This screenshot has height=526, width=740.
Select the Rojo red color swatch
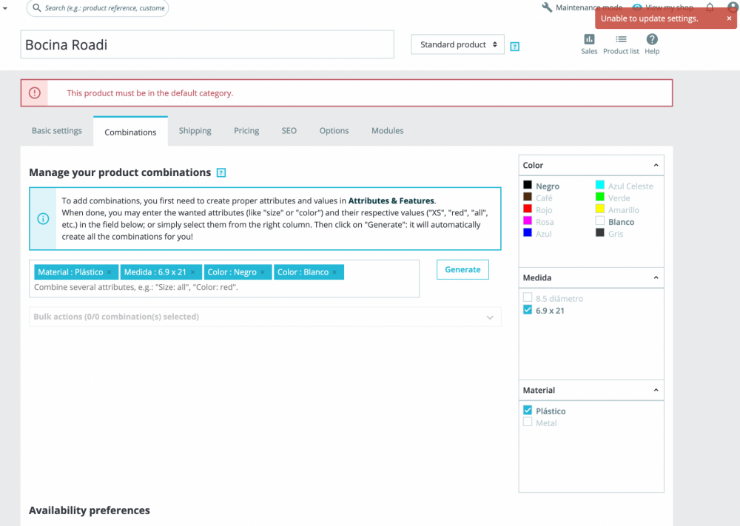(x=528, y=209)
